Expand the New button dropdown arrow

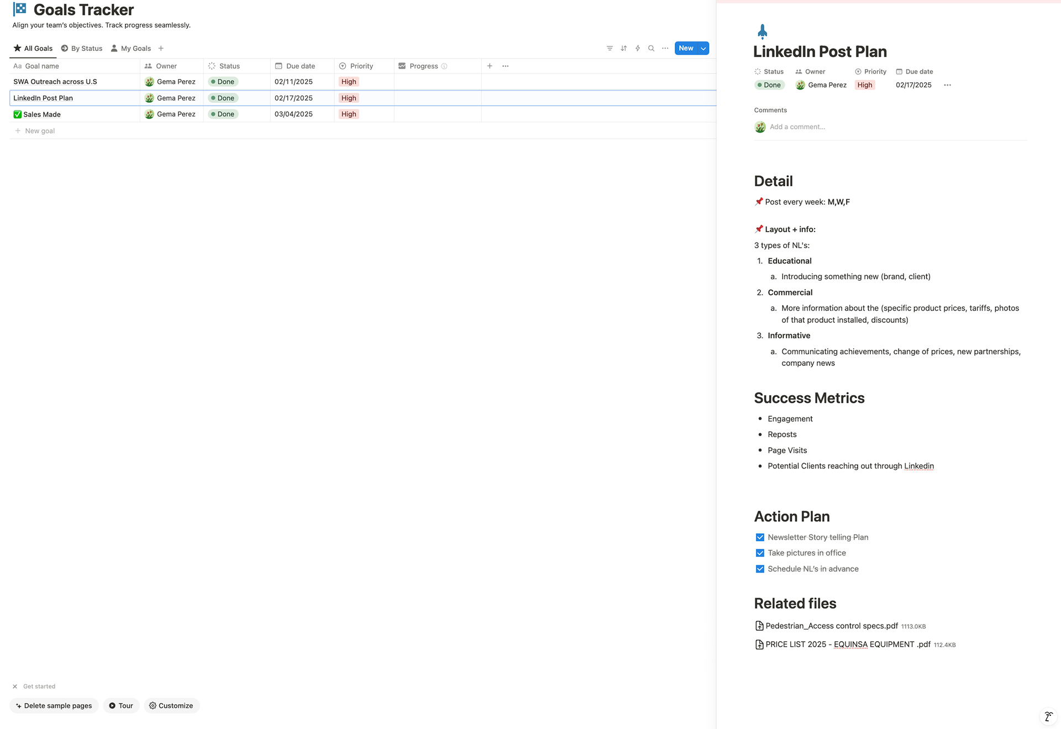[x=703, y=49]
